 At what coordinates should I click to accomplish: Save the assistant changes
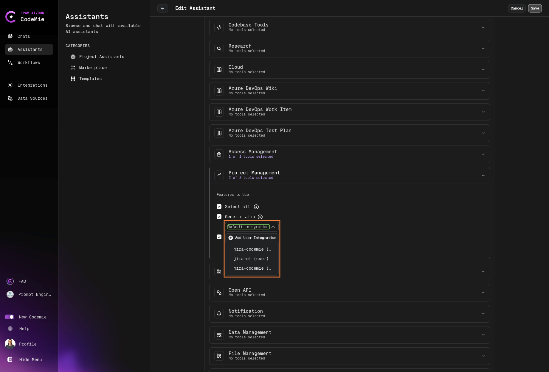coord(535,8)
